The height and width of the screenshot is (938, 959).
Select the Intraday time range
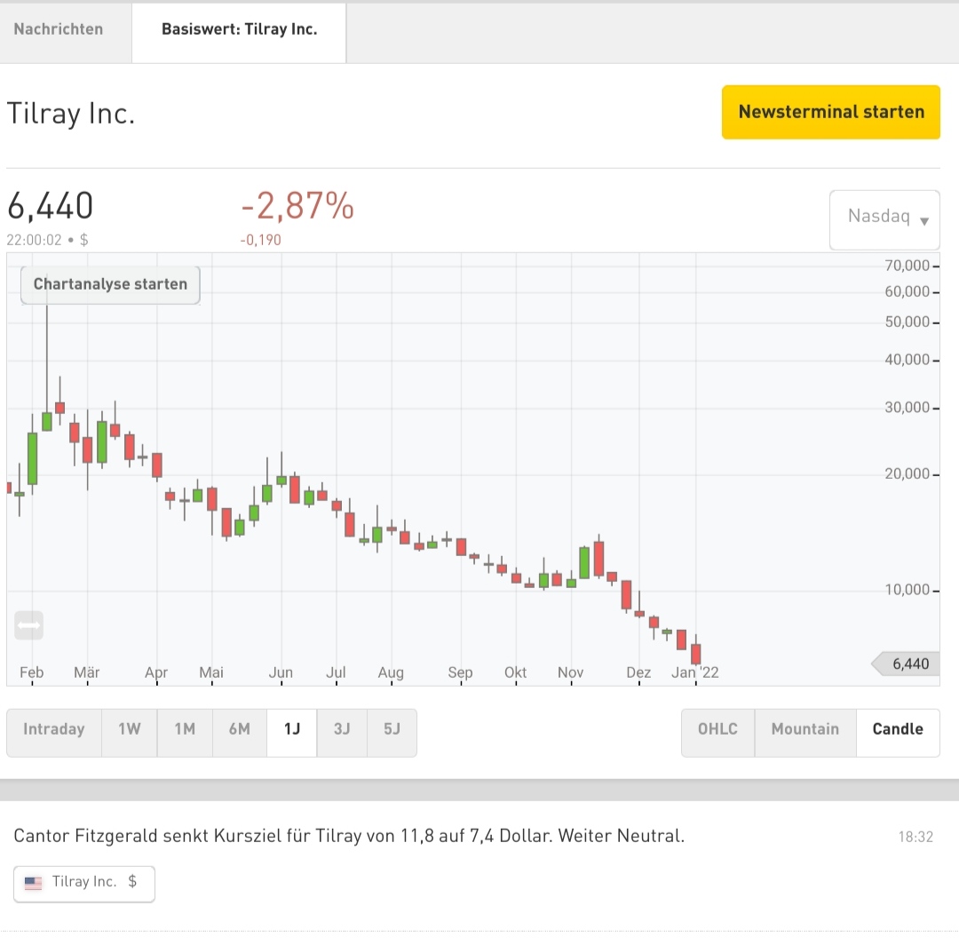54,729
